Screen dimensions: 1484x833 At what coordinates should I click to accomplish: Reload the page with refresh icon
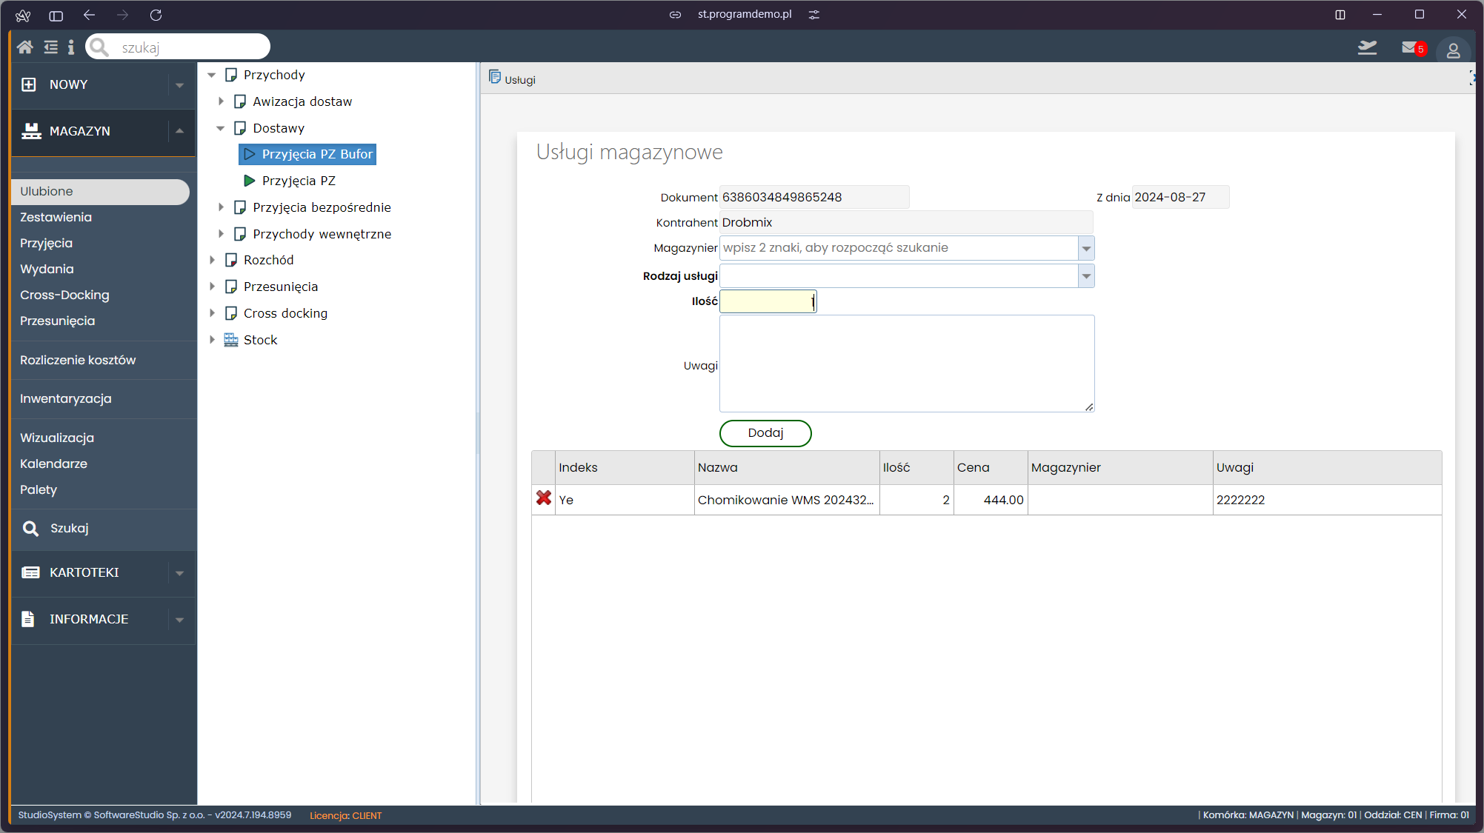pos(156,15)
